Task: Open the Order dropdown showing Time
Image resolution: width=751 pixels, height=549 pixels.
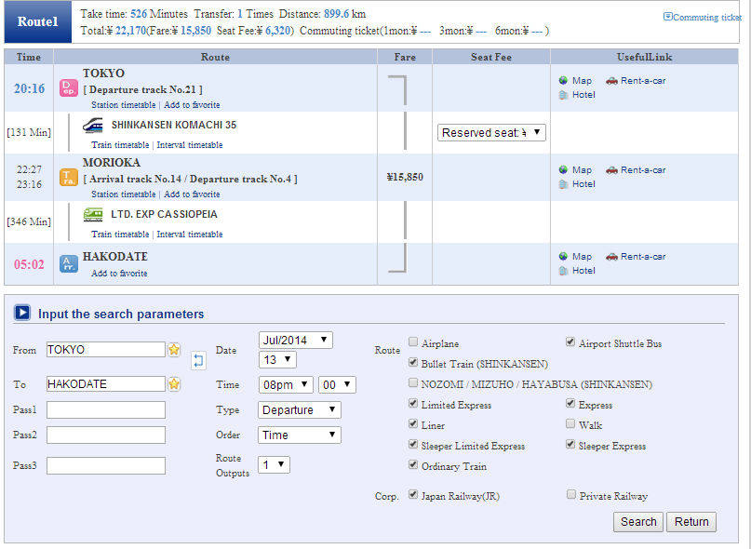Action: pyautogui.click(x=300, y=435)
